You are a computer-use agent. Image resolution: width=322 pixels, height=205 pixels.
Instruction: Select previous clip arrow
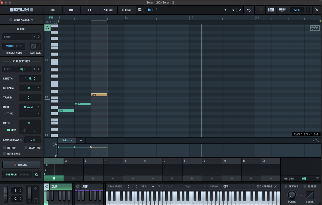point(34,69)
